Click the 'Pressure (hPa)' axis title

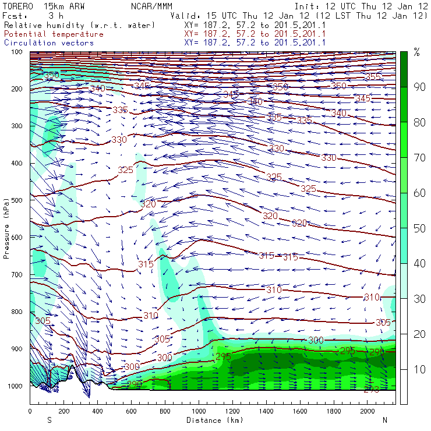pos(6,228)
